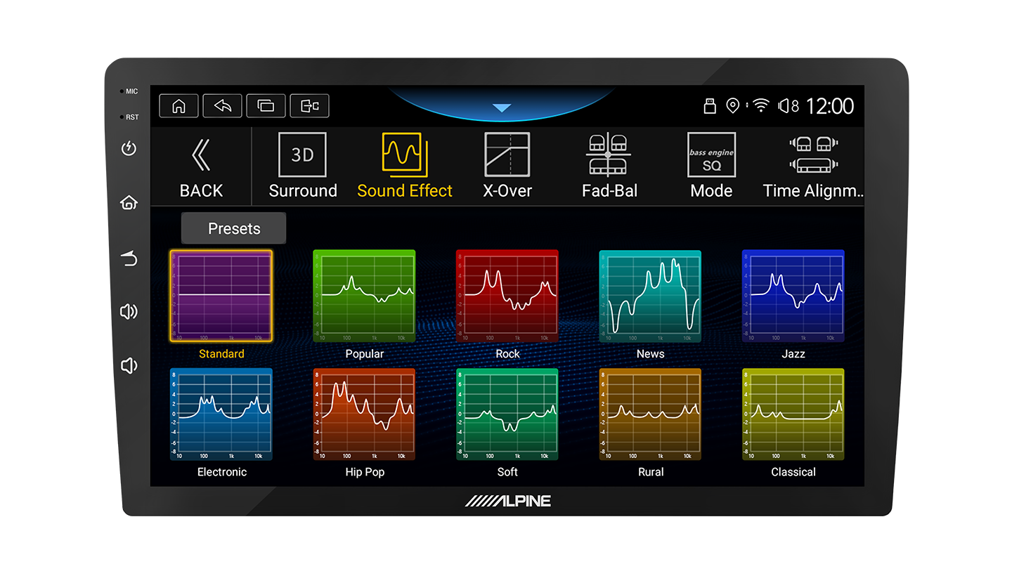The image size is (1012, 569).
Task: Click the Presets button
Action: coord(234,228)
